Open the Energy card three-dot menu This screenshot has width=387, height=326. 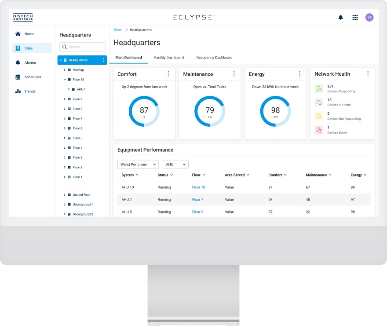pyautogui.click(x=299, y=74)
